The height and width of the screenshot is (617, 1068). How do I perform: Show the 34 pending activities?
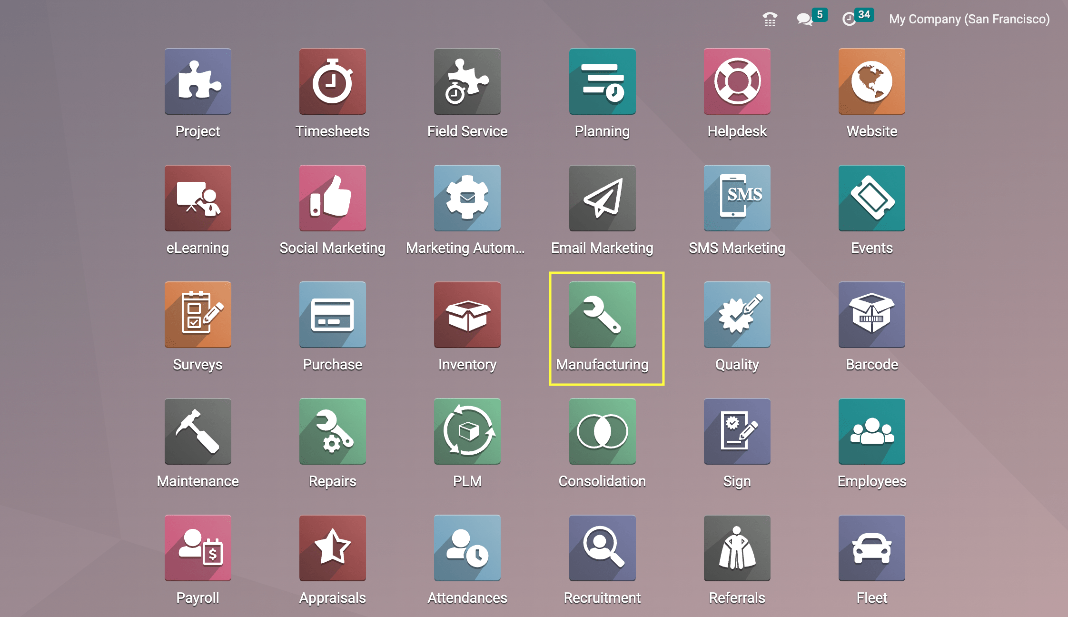(x=850, y=19)
